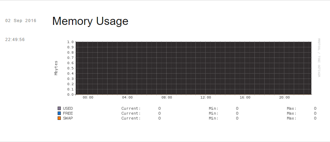Click the RRDTOOL / TOBI OETIKER watermark
Image resolution: width=330 pixels, height=142 pixels.
point(319,58)
